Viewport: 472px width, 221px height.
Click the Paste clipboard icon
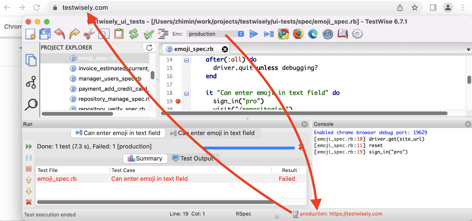tap(119, 34)
